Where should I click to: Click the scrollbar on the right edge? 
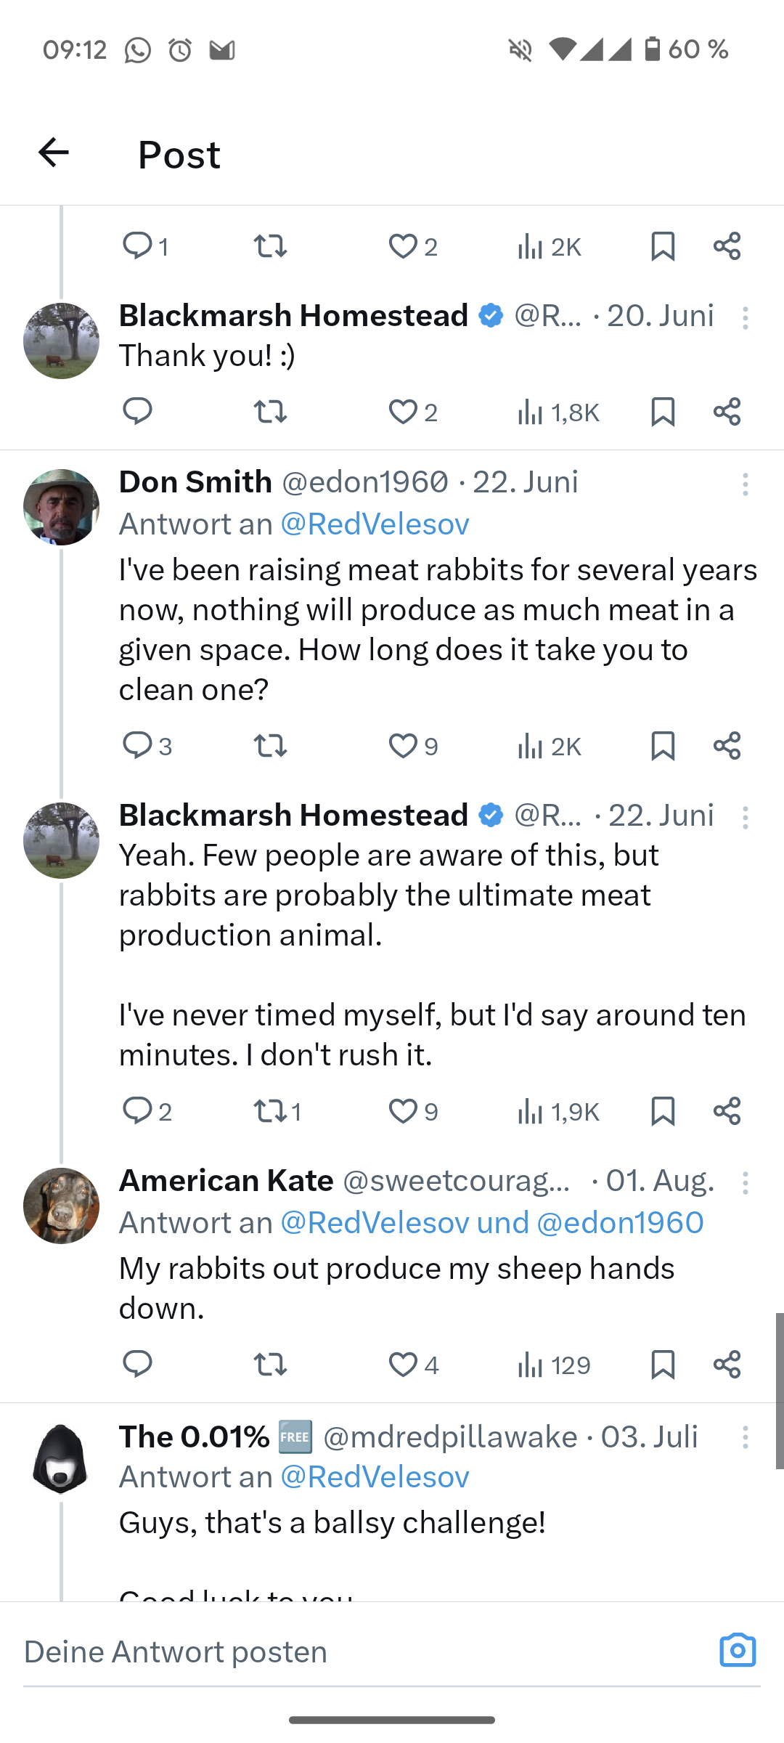[779, 1390]
